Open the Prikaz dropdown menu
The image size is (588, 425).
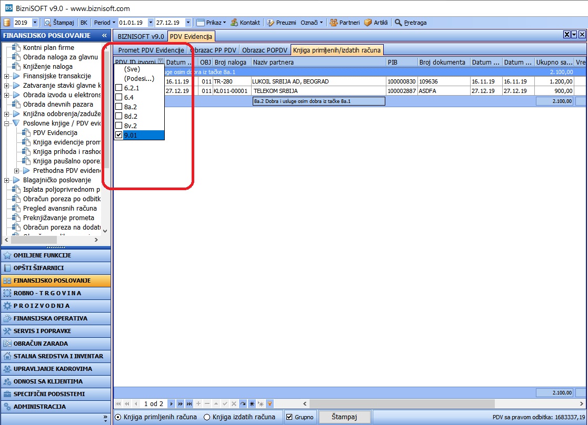click(212, 23)
